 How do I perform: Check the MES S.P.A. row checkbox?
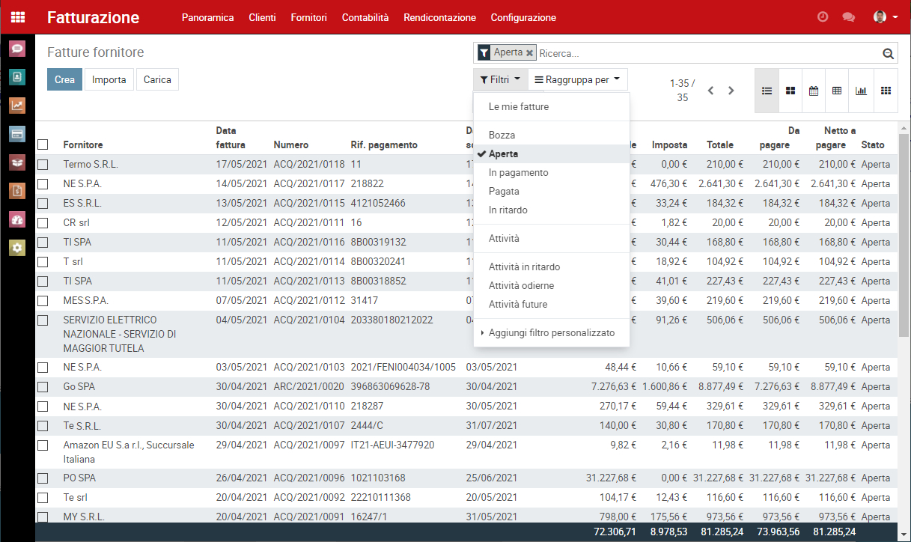(43, 301)
